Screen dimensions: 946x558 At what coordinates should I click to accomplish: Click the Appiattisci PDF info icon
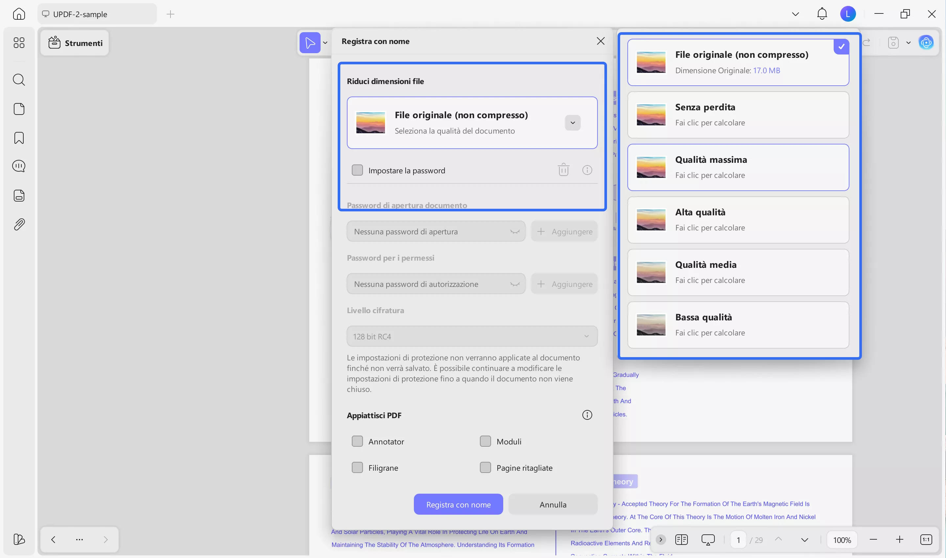point(587,415)
